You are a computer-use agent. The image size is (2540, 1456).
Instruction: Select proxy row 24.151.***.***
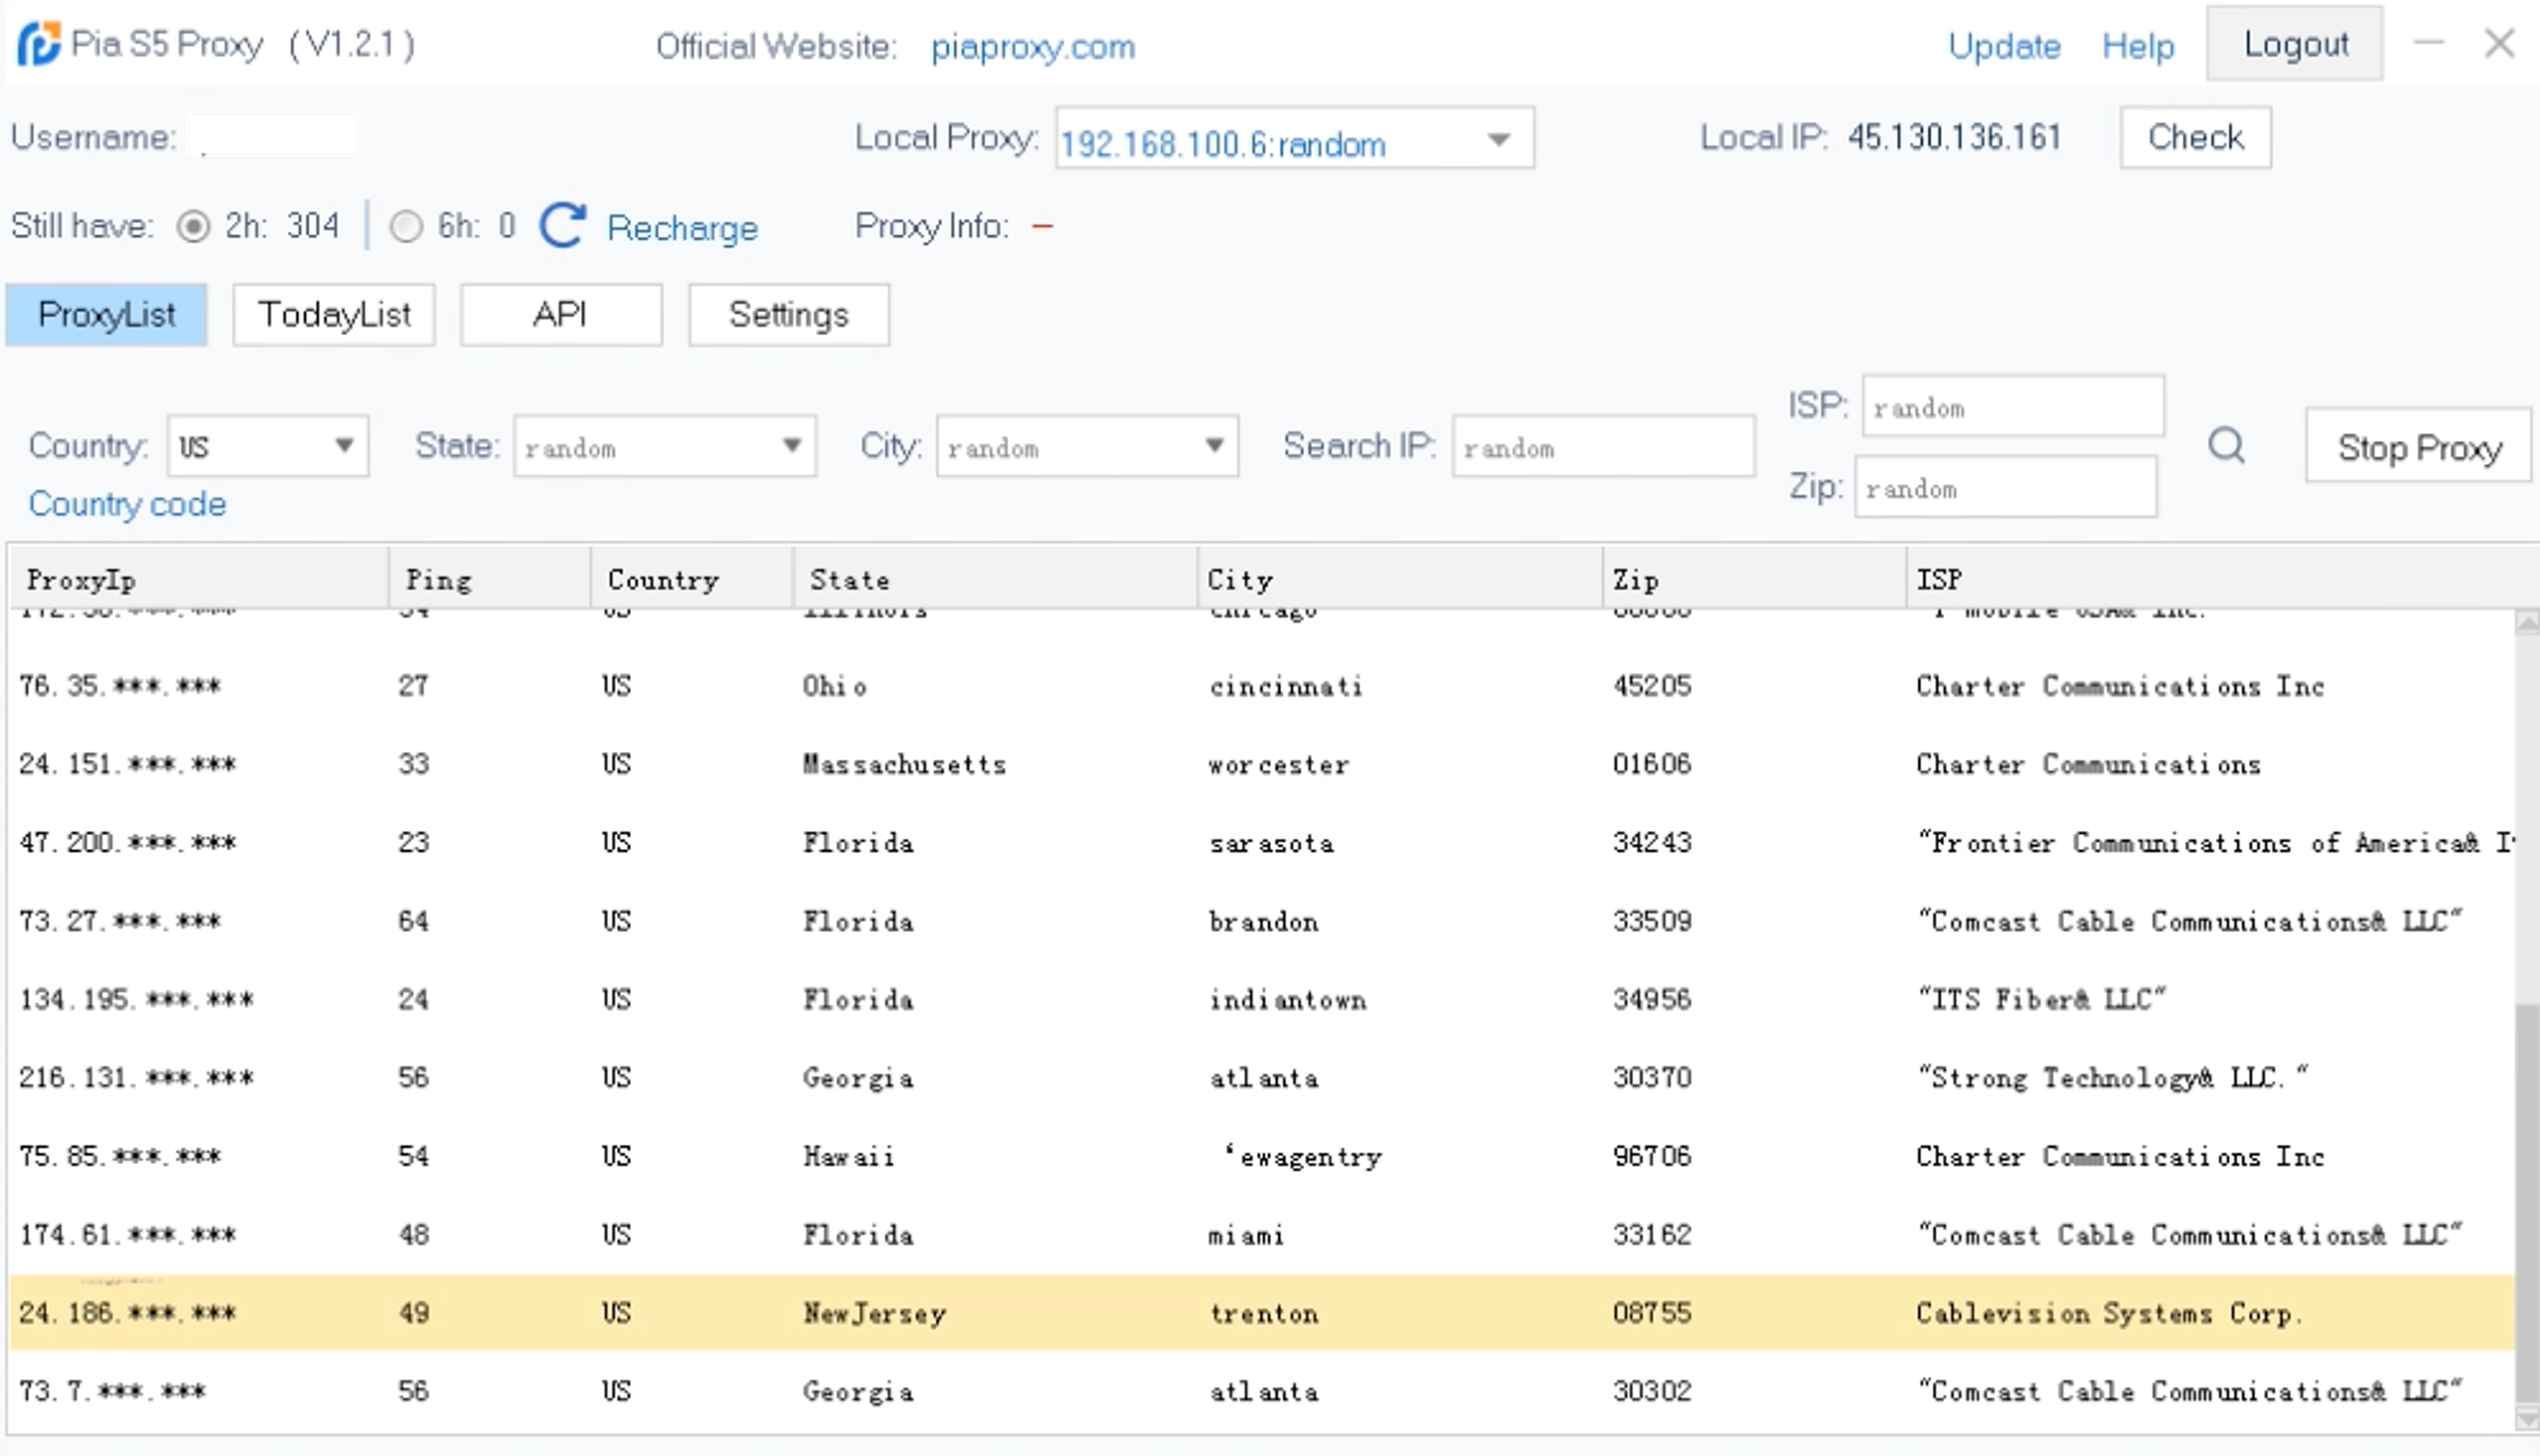click(x=1261, y=764)
